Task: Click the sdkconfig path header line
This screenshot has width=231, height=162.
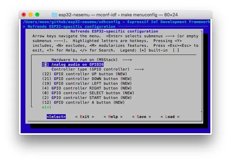Action: 117,22
